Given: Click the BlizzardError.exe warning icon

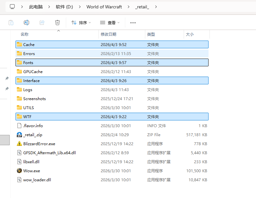Looking at the screenshot, I should click(19, 144).
